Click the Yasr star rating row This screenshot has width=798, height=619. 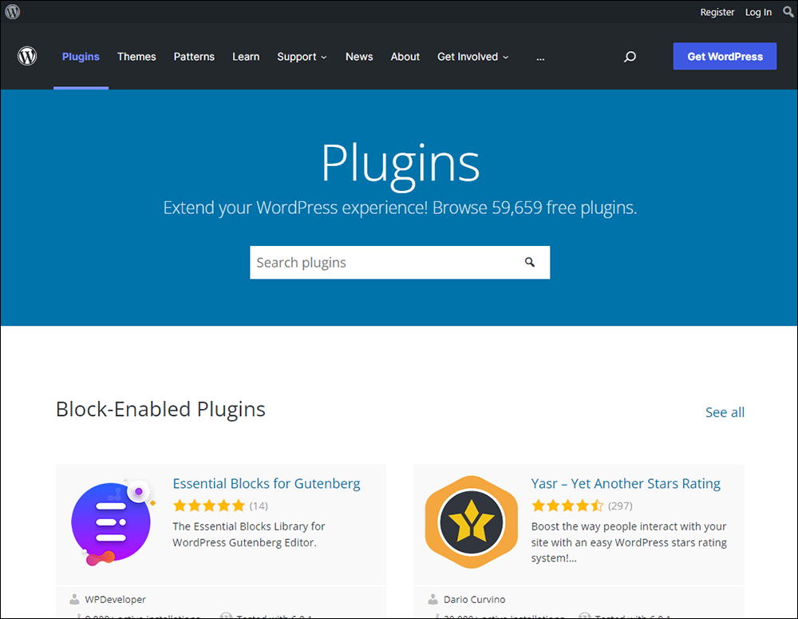567,506
